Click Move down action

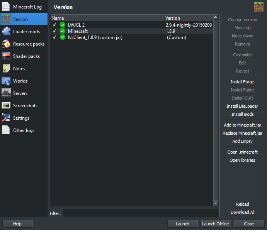(242, 36)
